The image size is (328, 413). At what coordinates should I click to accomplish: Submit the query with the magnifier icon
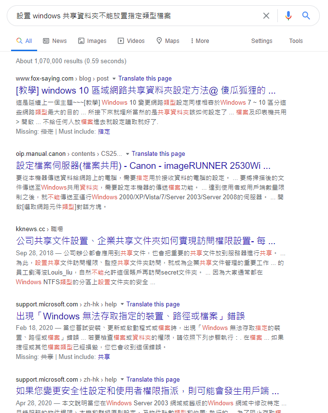(306, 16)
